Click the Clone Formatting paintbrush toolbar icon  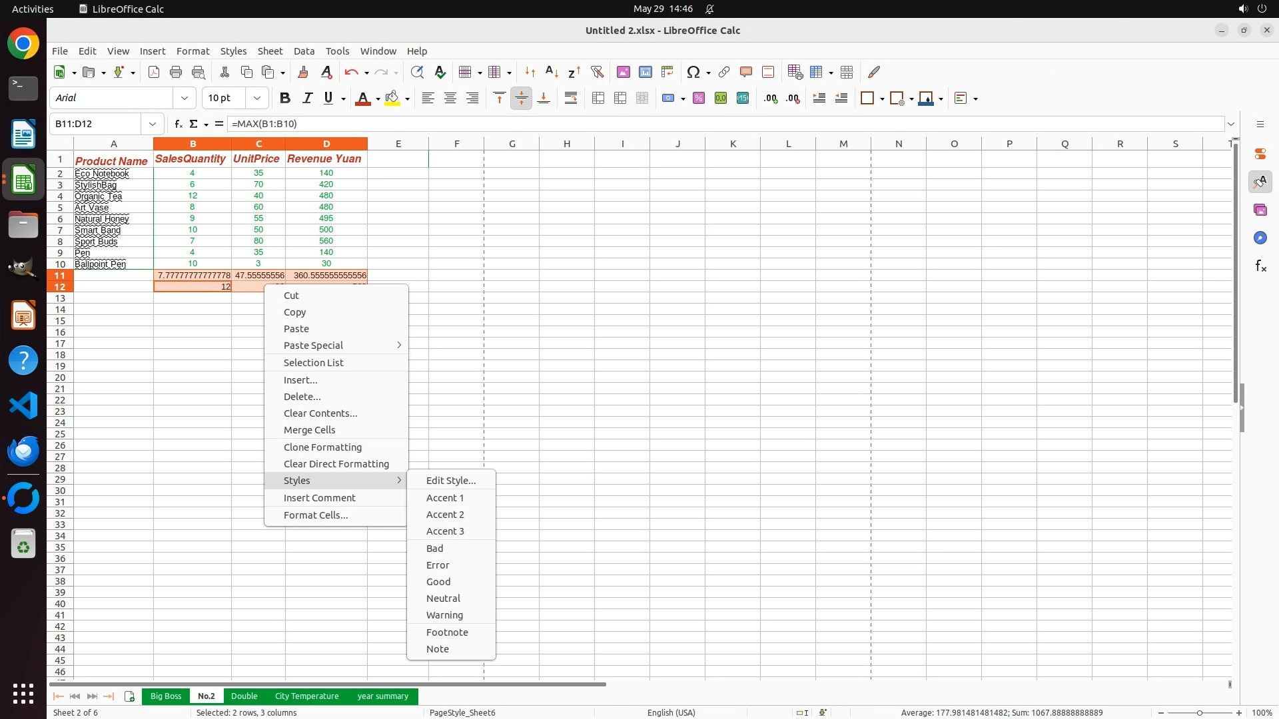click(x=303, y=72)
